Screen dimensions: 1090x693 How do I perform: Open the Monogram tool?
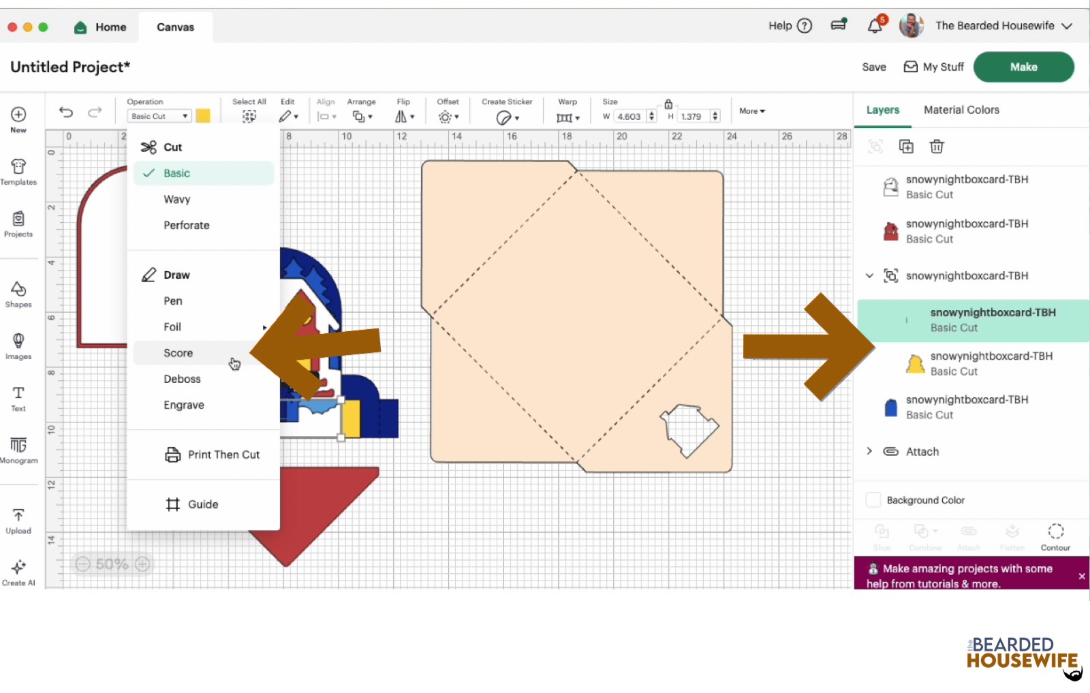click(18, 450)
